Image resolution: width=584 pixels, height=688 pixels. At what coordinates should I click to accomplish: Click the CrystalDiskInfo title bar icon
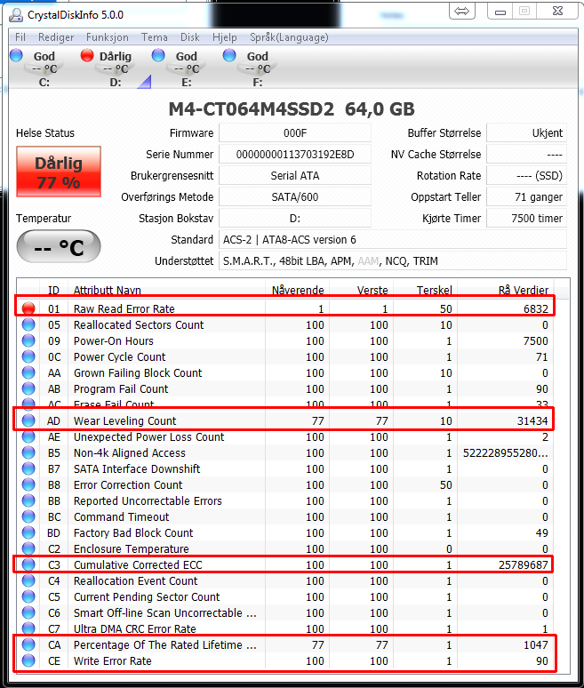tap(16, 14)
